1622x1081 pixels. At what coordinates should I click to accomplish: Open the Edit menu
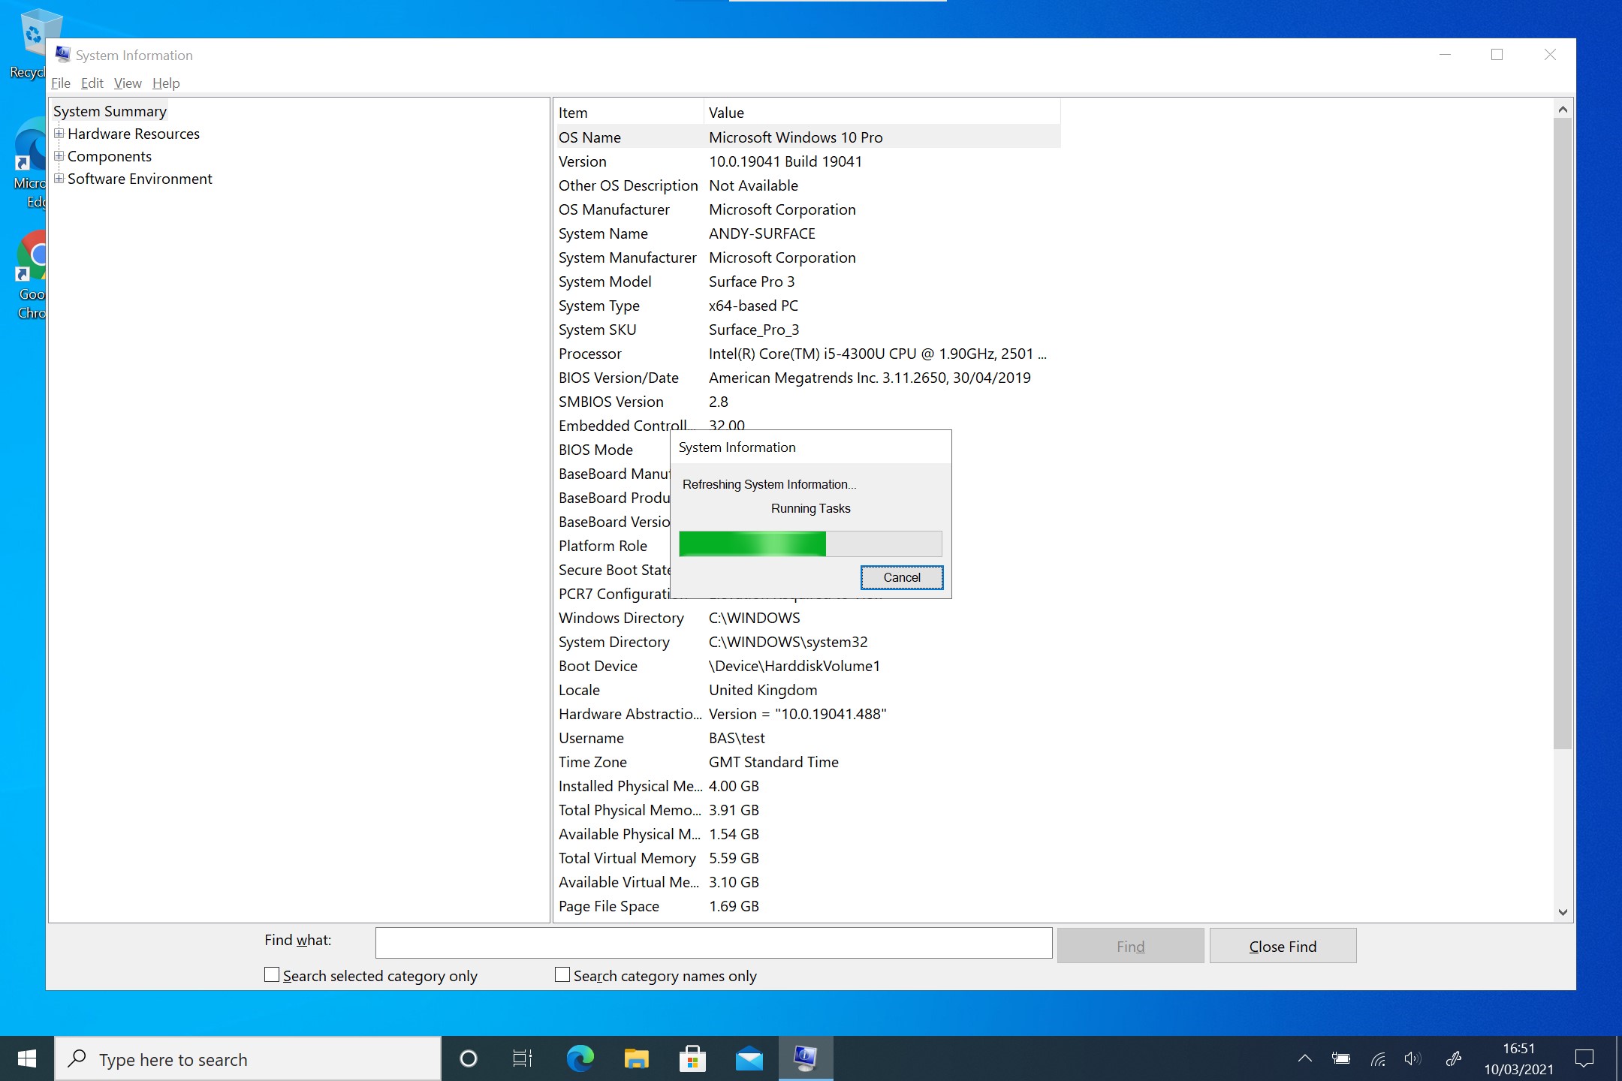click(x=92, y=83)
